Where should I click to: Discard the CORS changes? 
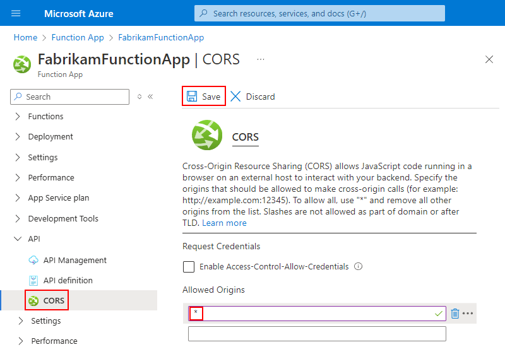pyautogui.click(x=253, y=97)
